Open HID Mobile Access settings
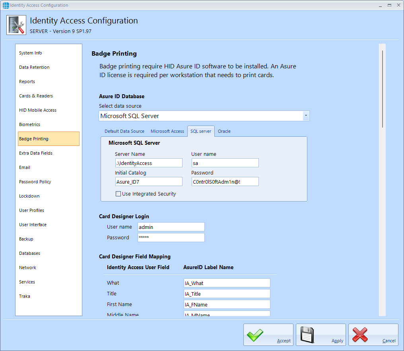The height and width of the screenshot is (351, 404). click(x=49, y=110)
